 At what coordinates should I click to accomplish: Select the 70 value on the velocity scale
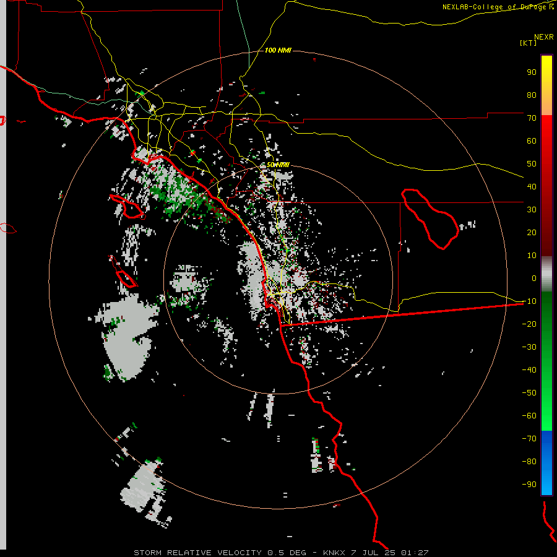[x=532, y=118]
